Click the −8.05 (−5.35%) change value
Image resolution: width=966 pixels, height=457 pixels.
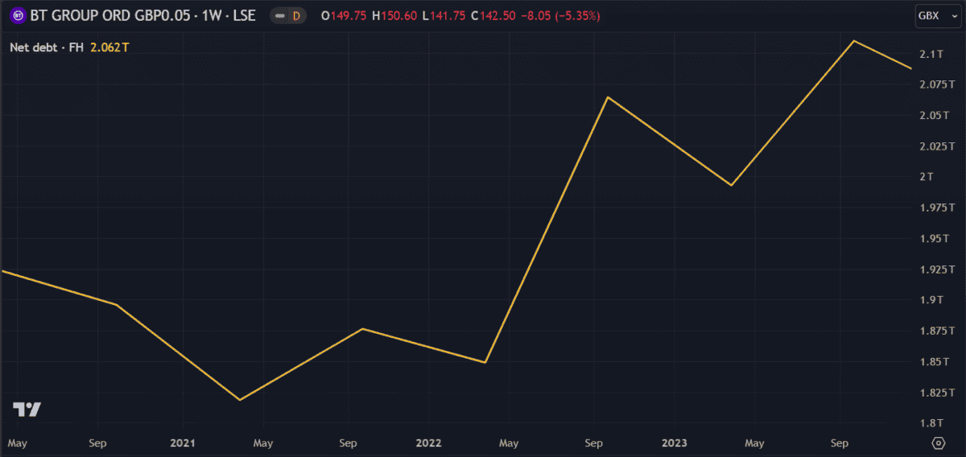click(x=563, y=16)
